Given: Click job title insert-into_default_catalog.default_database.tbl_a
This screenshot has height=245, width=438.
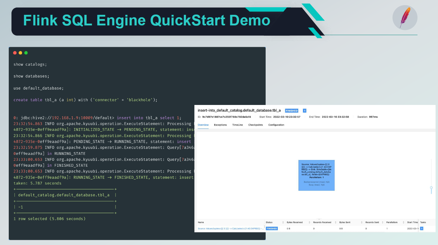Looking at the screenshot, I should (239, 110).
